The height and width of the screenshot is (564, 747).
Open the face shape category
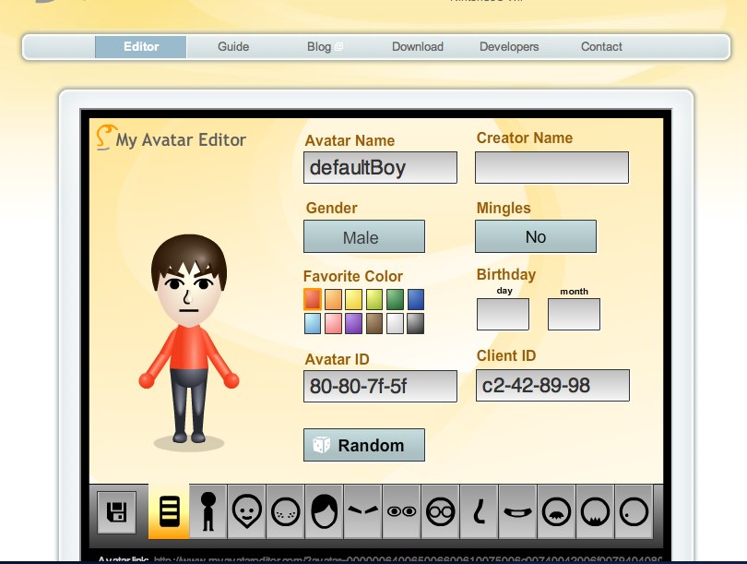[x=244, y=513]
